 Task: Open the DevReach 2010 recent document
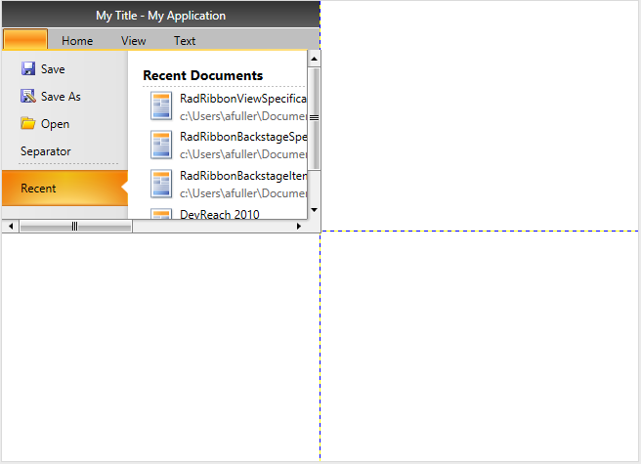click(220, 214)
